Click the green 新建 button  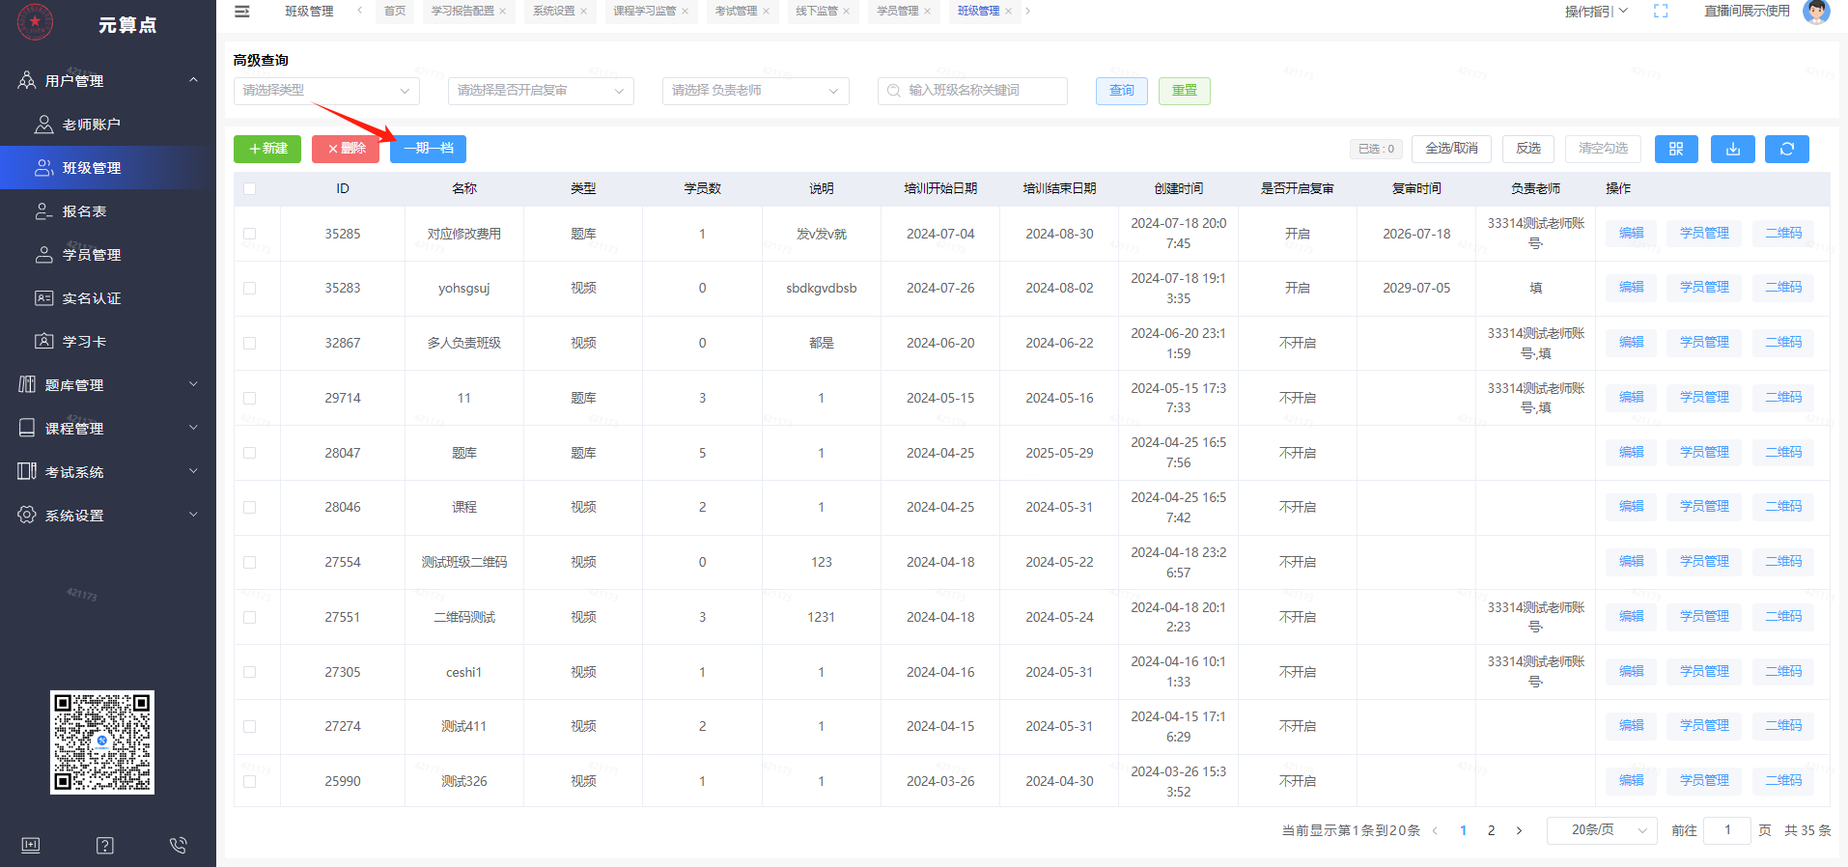[x=267, y=149]
